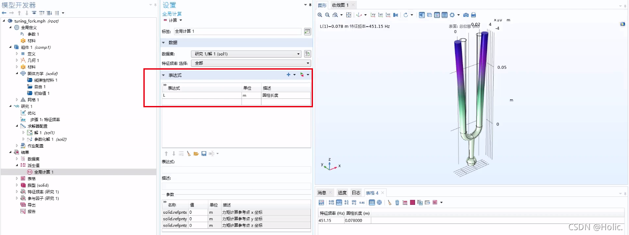
Task: Switch to the XZ plane view
Action: point(388,15)
